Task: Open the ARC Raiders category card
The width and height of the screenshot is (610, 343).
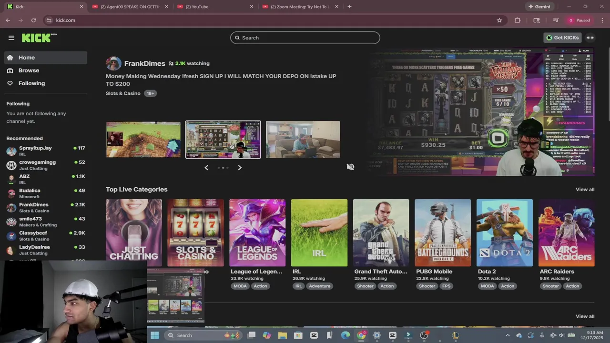Action: click(x=567, y=232)
